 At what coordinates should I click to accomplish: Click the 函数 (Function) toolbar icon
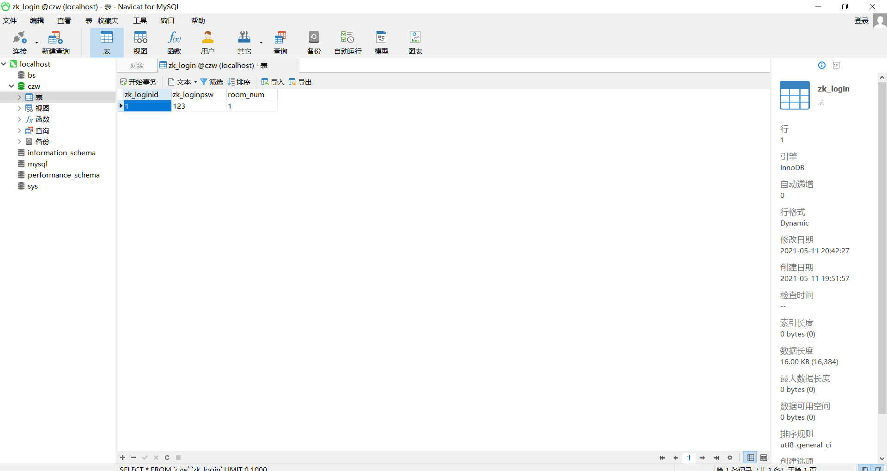pyautogui.click(x=174, y=42)
